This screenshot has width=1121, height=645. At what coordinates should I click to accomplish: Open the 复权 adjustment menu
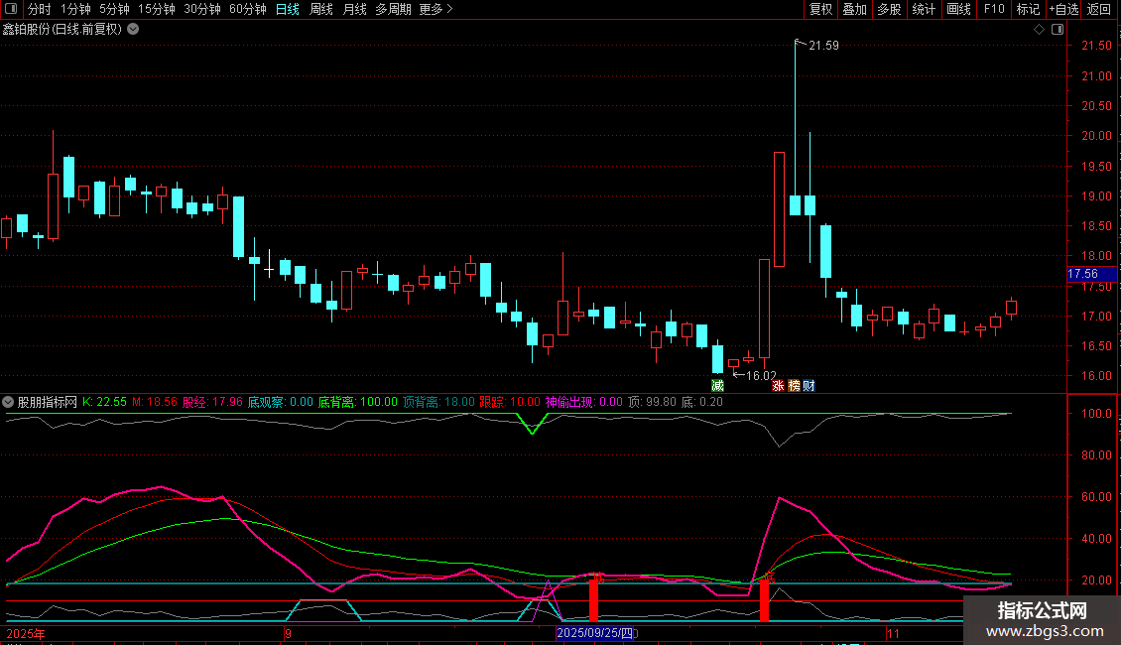tap(820, 9)
